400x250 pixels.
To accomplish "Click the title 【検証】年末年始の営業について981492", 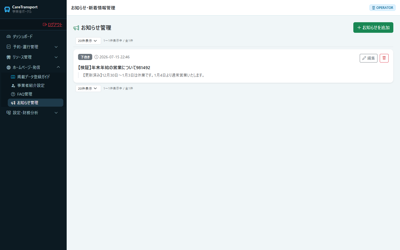I will click(114, 67).
